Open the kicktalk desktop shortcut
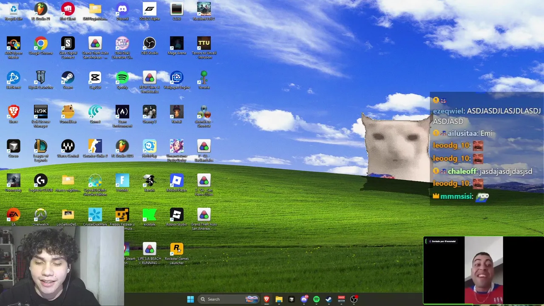544x306 pixels. (x=150, y=217)
